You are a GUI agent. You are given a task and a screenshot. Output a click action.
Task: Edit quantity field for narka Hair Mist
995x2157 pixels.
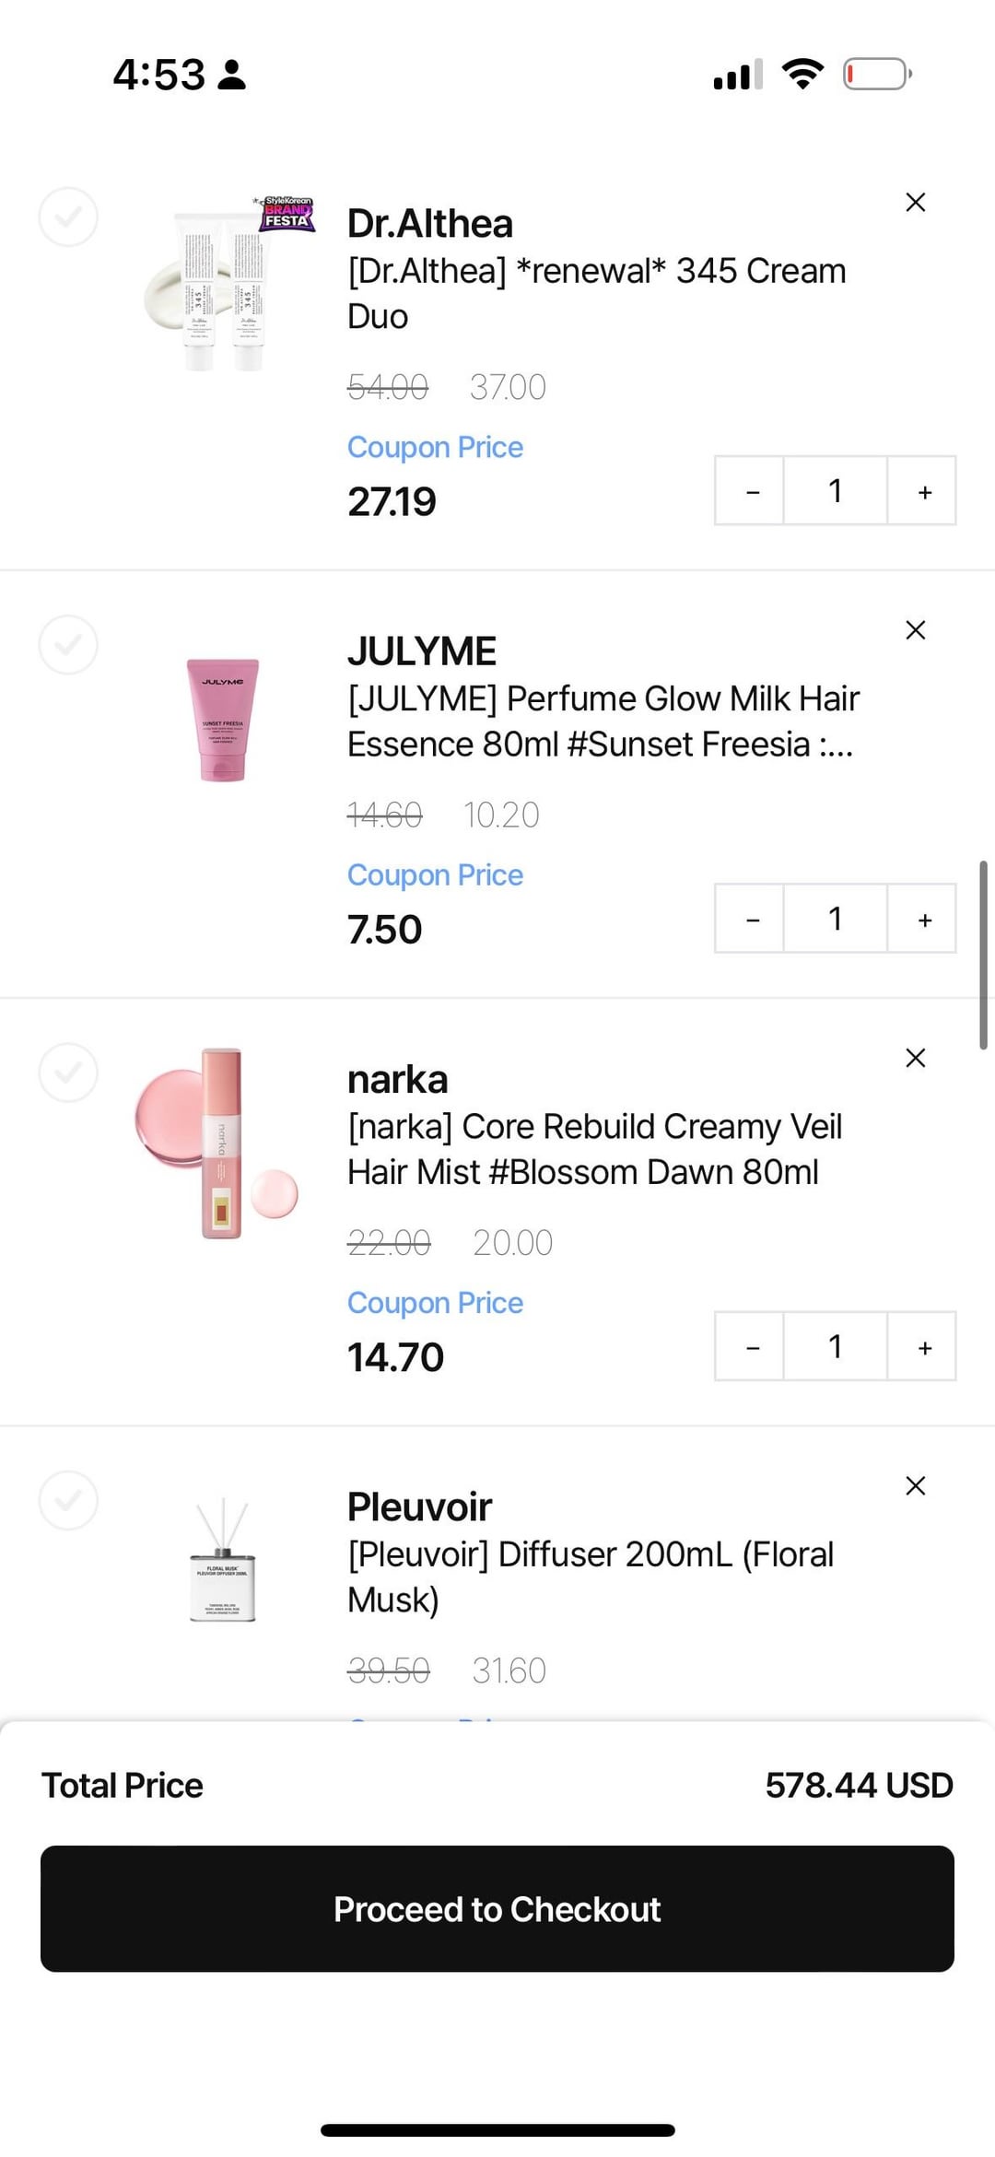coord(835,1346)
